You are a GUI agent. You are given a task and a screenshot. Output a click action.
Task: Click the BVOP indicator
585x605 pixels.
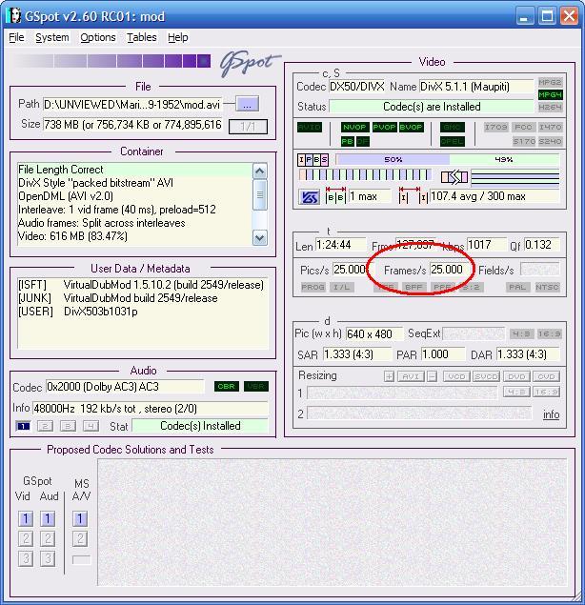(411, 127)
